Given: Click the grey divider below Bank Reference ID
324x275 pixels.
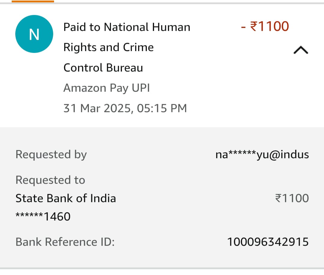Looking at the screenshot, I should pos(162,268).
